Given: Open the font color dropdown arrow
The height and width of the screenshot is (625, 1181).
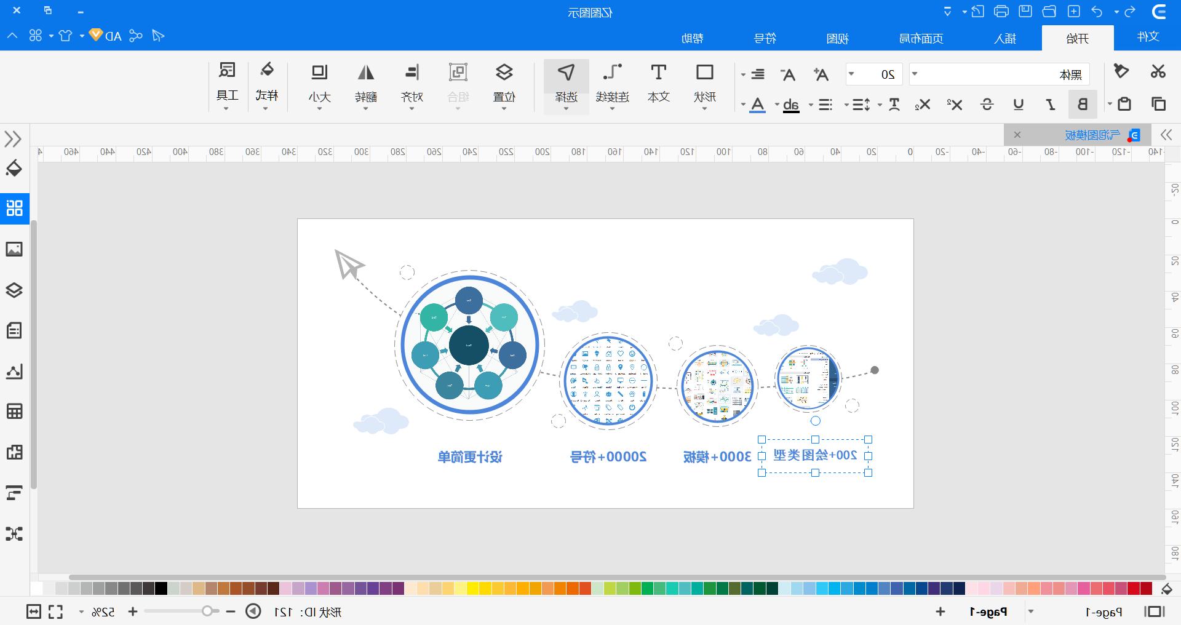Looking at the screenshot, I should click(743, 105).
